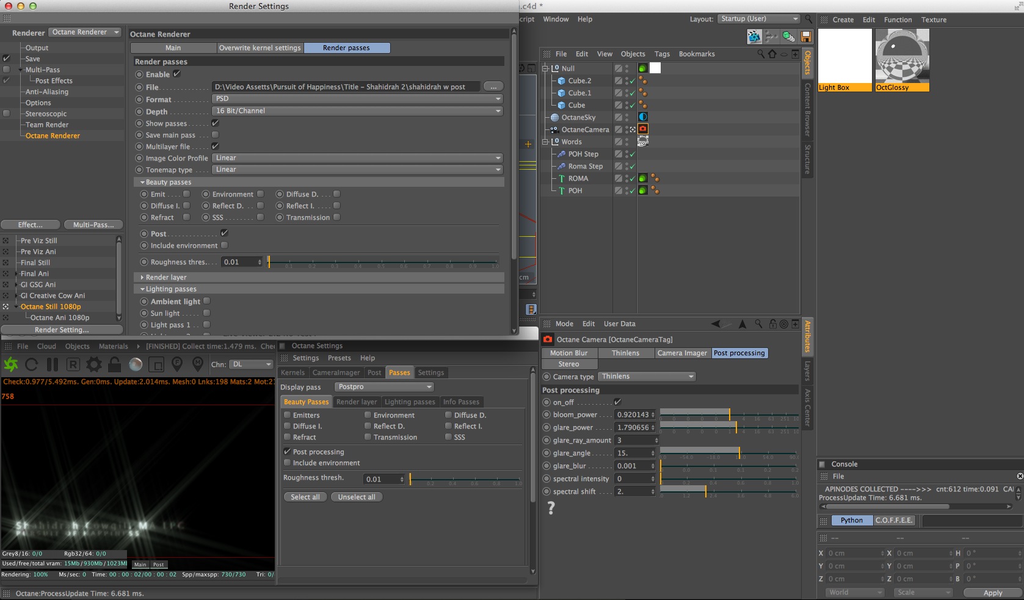Viewport: 1024px width, 600px height.
Task: Select the material picker pin marked M
Action: pos(198,364)
